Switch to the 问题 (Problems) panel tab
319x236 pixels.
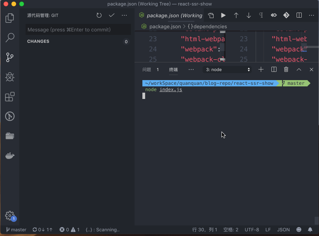click(147, 70)
